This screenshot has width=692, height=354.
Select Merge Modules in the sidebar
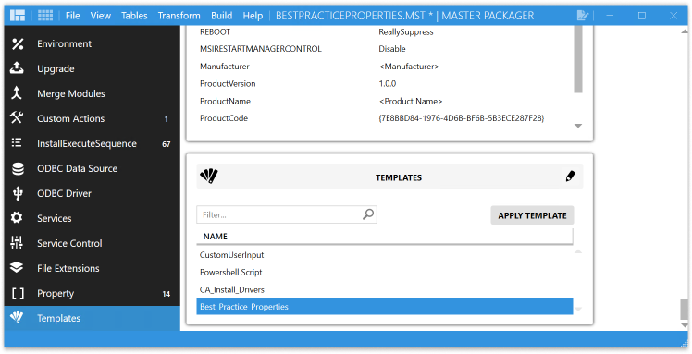pyautogui.click(x=93, y=93)
